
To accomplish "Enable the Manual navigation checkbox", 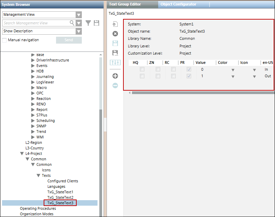I will coord(4,40).
